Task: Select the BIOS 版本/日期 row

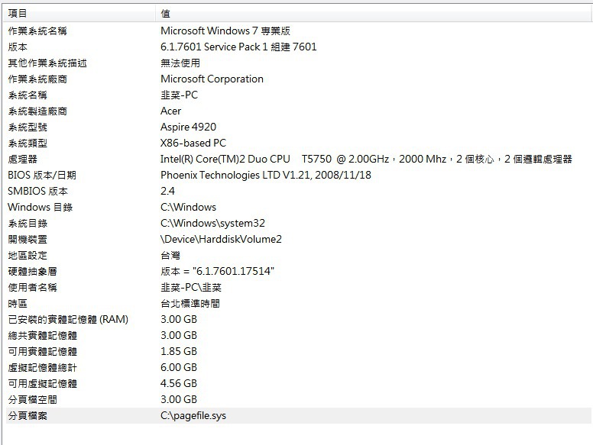Action: 42,175
